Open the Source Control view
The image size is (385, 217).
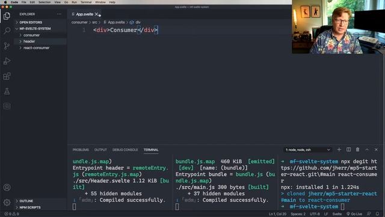[7, 46]
